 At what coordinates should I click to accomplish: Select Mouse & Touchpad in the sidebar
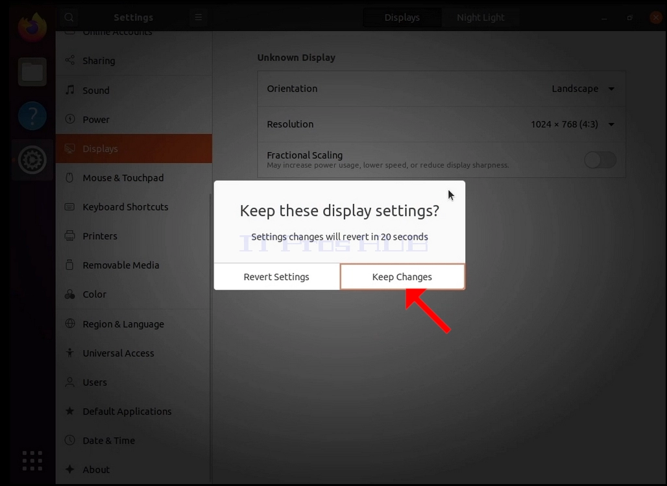click(x=134, y=177)
